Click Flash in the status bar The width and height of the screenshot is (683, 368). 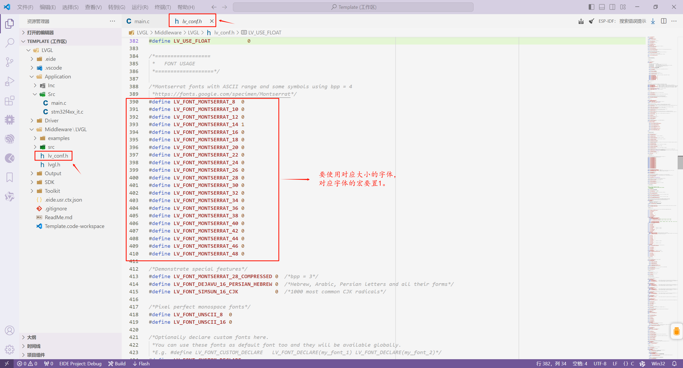(x=141, y=363)
